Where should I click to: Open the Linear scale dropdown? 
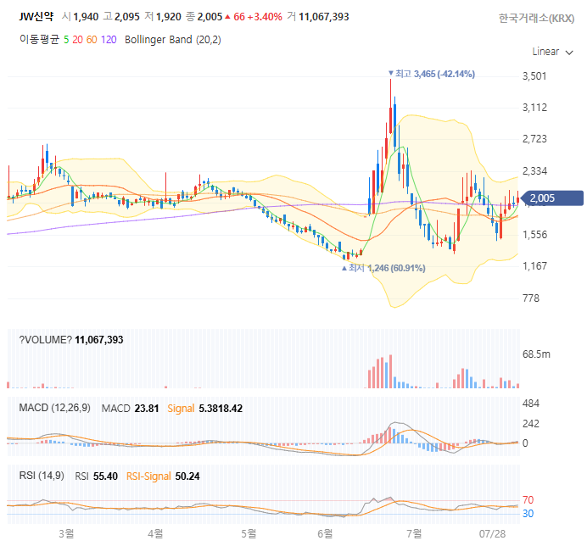[552, 52]
